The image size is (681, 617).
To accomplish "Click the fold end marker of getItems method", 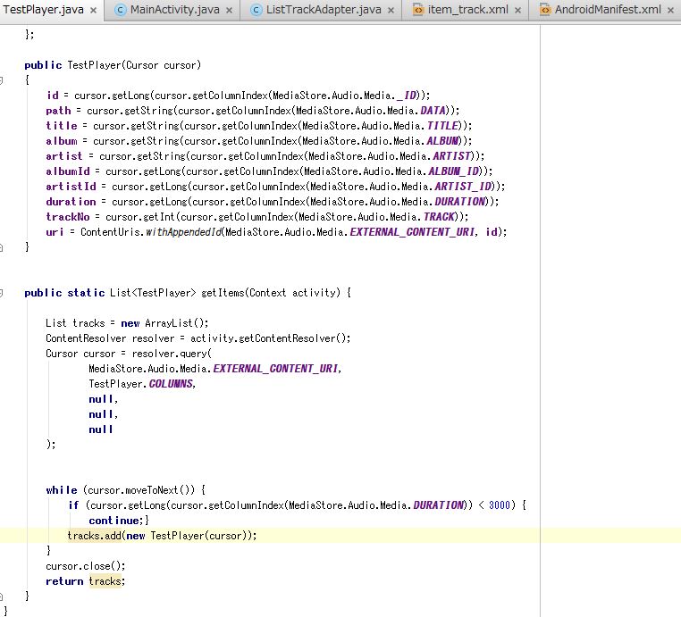I will click(1, 596).
